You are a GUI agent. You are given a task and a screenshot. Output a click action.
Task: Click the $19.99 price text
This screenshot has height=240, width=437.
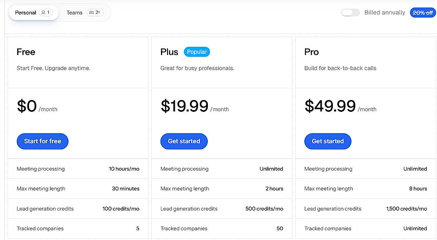pyautogui.click(x=185, y=106)
